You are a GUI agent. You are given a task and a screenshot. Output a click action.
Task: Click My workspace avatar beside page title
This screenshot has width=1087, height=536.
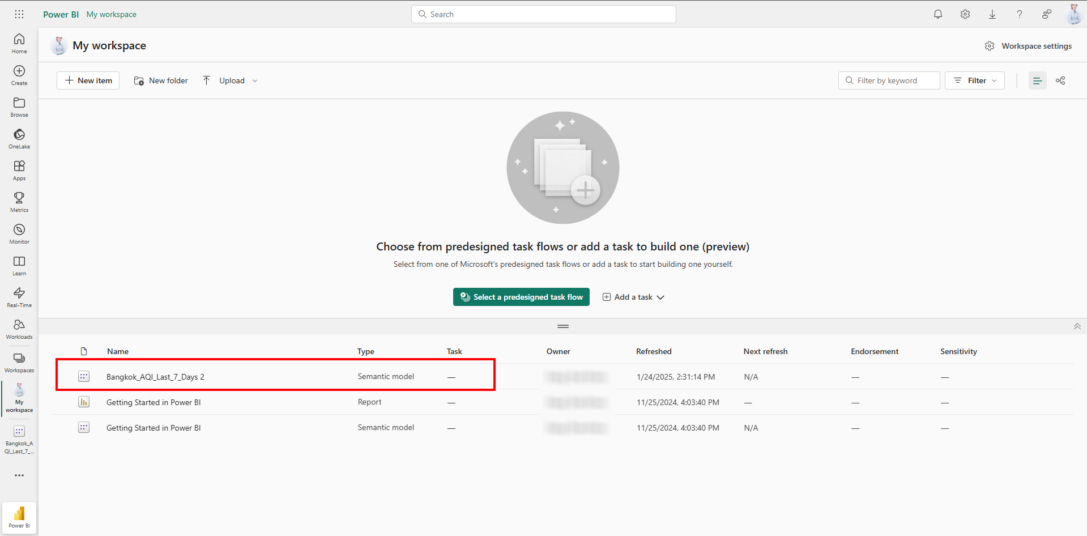click(59, 45)
